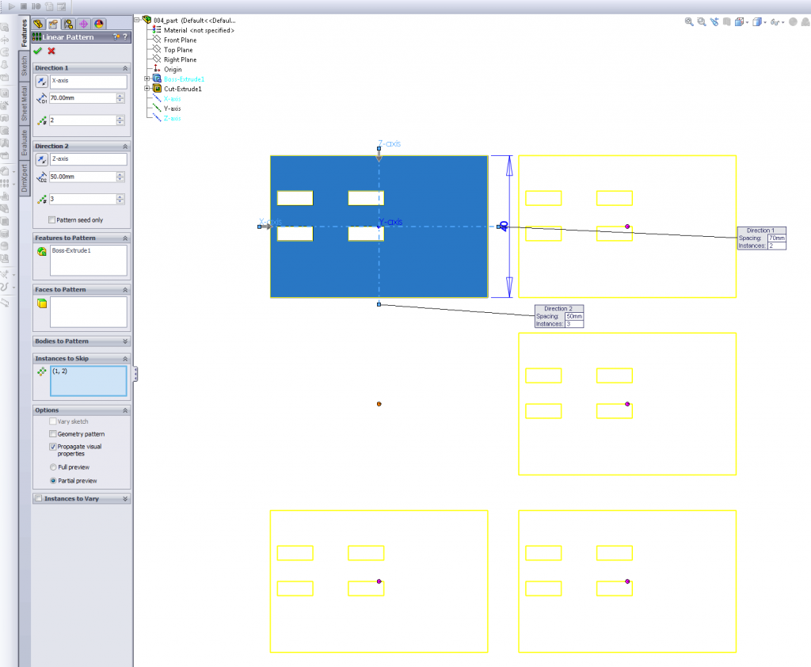This screenshot has width=811, height=667.
Task: Collapse the Direction 1 group
Action: point(126,68)
